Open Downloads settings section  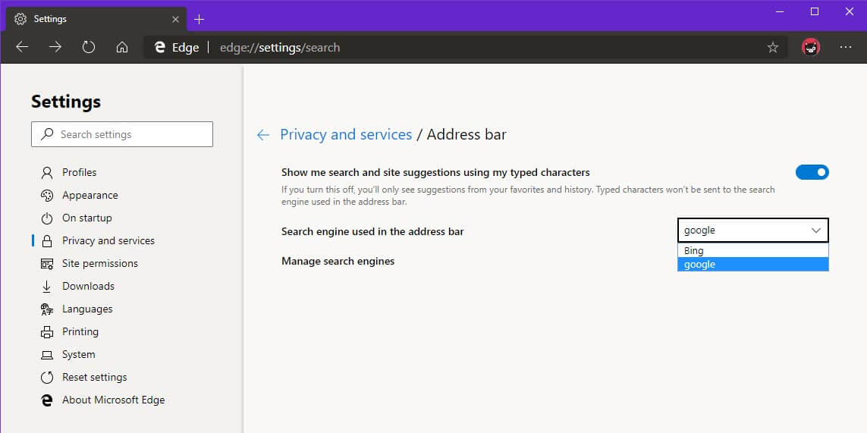pyautogui.click(x=89, y=287)
